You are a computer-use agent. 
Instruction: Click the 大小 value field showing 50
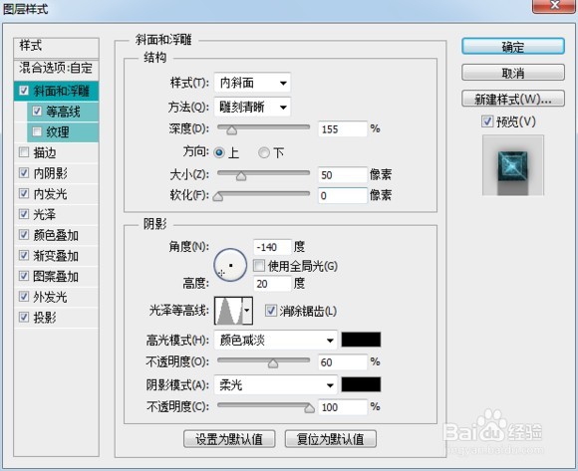click(343, 175)
